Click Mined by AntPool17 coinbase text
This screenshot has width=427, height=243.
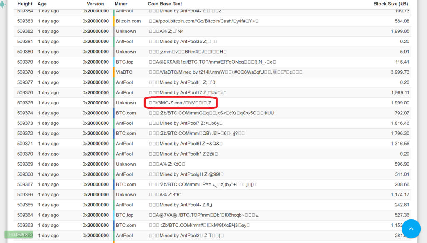pos(188,92)
